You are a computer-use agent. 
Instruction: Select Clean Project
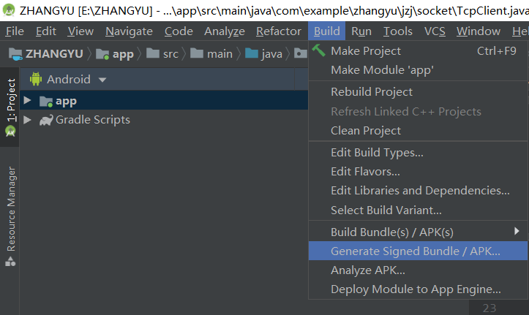tap(418, 131)
